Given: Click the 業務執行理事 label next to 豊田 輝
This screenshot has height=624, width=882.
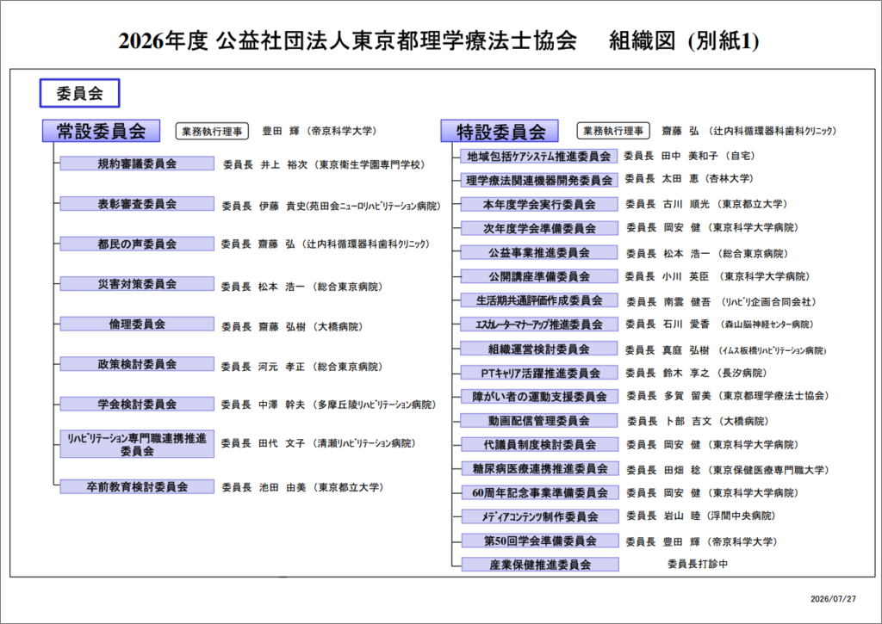Looking at the screenshot, I should [212, 132].
